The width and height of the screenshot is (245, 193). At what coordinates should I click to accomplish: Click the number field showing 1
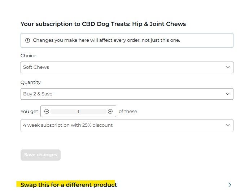click(x=78, y=112)
